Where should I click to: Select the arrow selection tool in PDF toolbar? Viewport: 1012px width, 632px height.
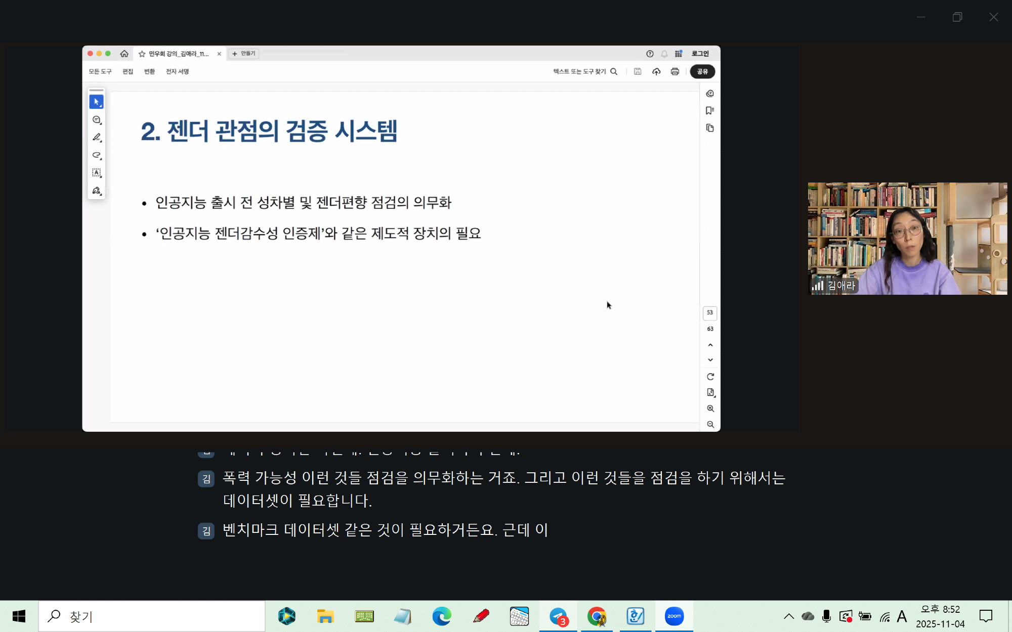[96, 102]
